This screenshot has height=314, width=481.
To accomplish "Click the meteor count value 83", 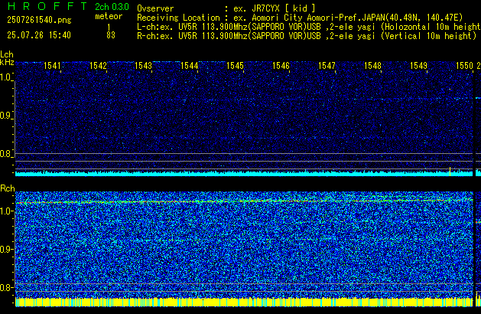I will coord(111,35).
